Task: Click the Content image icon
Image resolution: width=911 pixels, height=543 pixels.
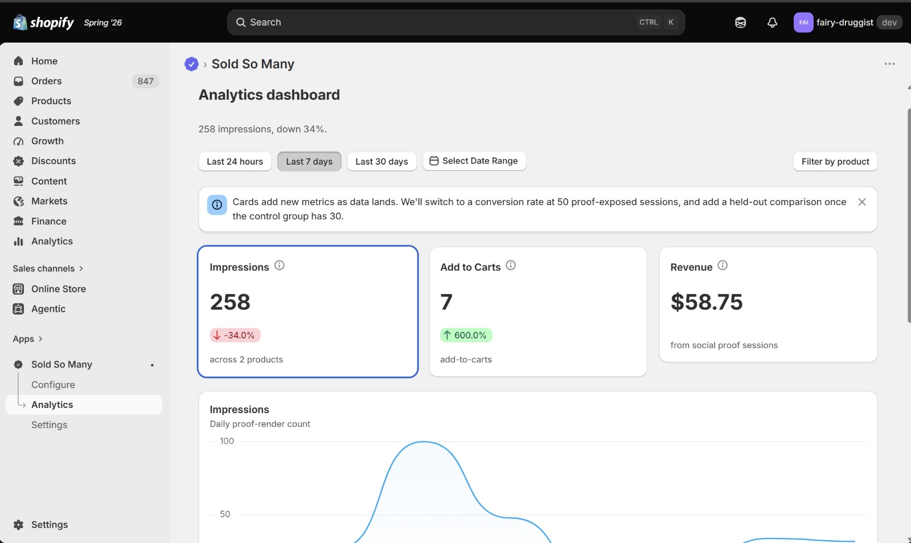Action: [x=19, y=181]
